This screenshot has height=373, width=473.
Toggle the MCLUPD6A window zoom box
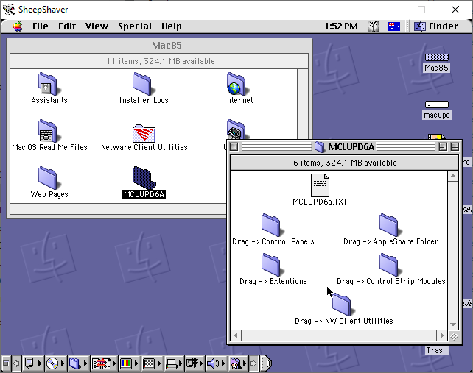click(443, 146)
